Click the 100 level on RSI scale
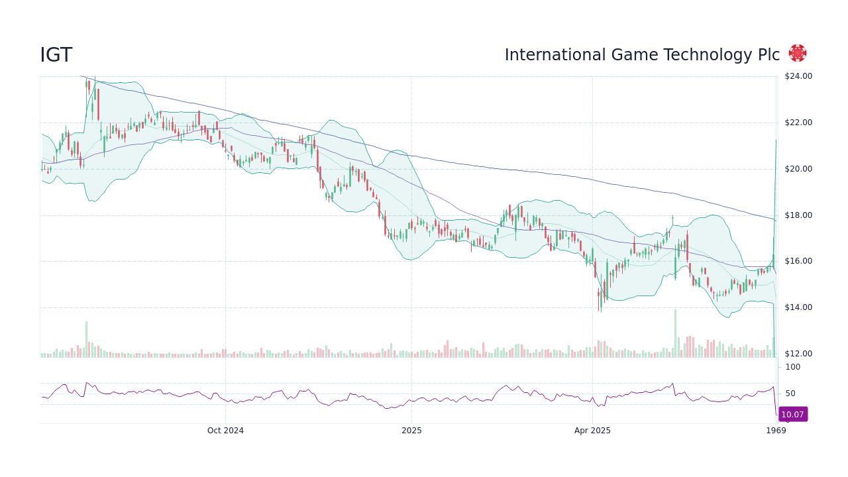This screenshot has height=477, width=848. tap(792, 367)
